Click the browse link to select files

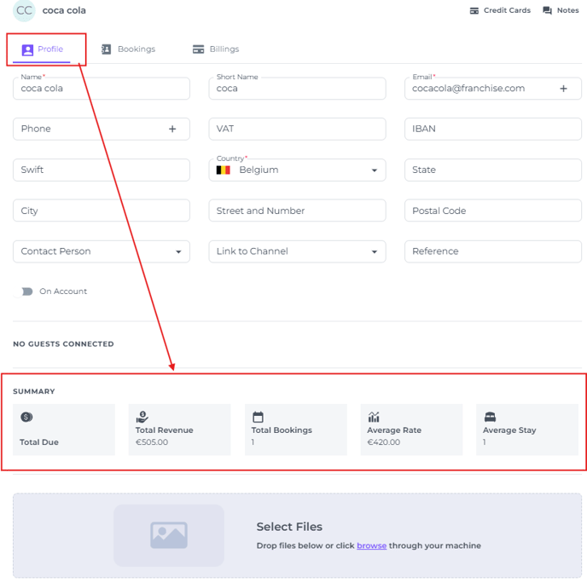371,545
